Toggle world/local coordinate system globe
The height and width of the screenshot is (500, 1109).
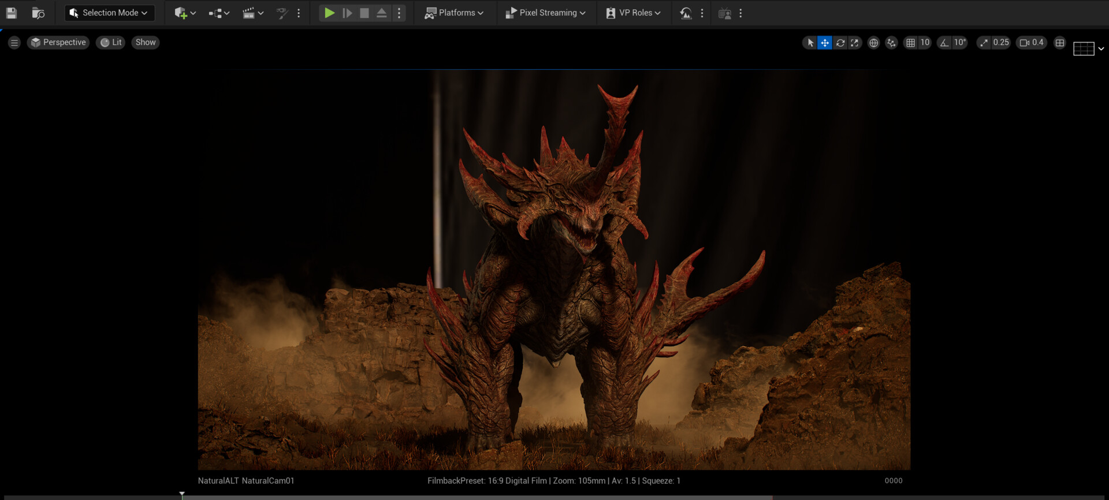coord(874,43)
